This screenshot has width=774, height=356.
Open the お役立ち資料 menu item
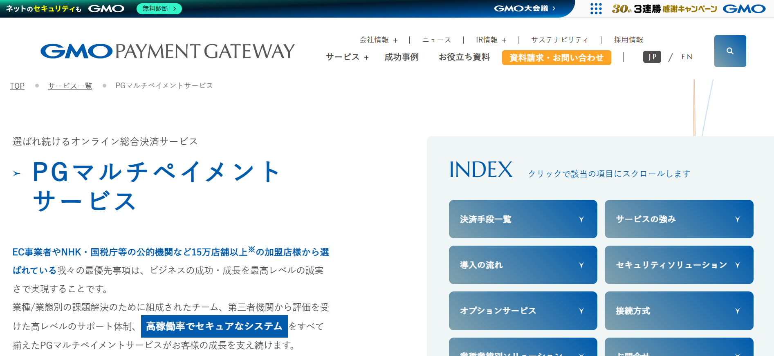pyautogui.click(x=464, y=57)
